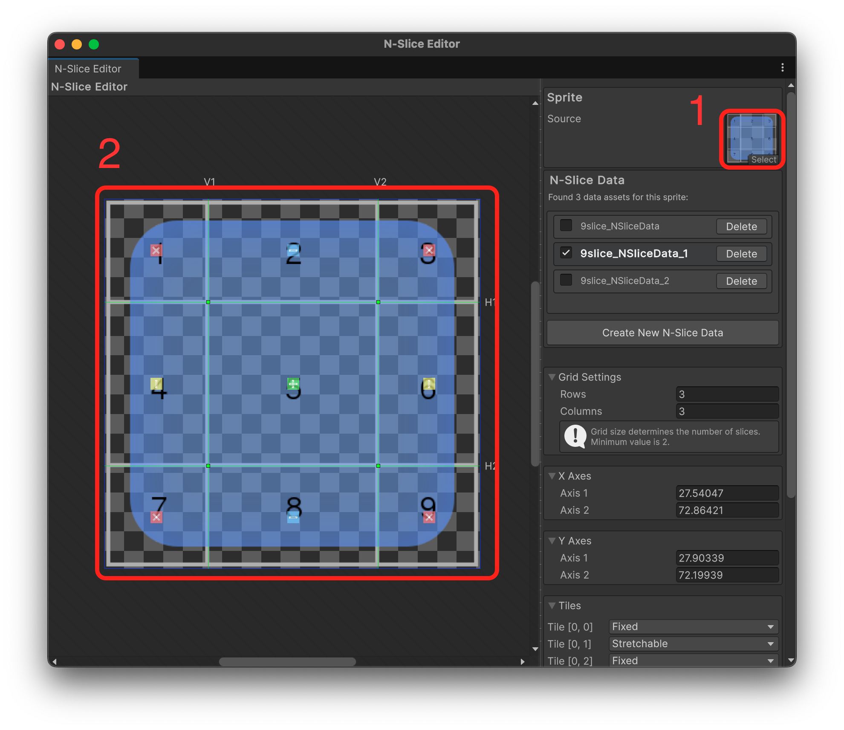Click the V2 axis label
844x730 pixels.
(380, 182)
